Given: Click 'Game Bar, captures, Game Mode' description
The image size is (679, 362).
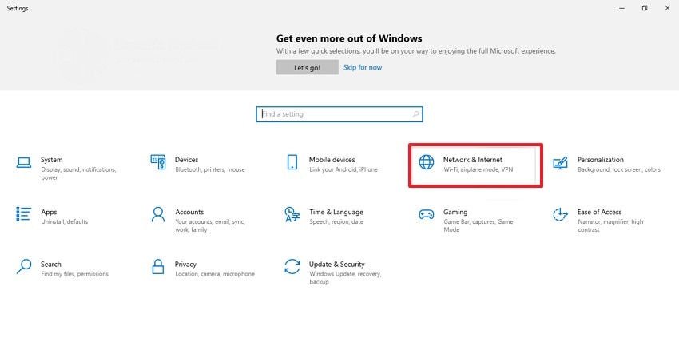Looking at the screenshot, I should pyautogui.click(x=478, y=225).
